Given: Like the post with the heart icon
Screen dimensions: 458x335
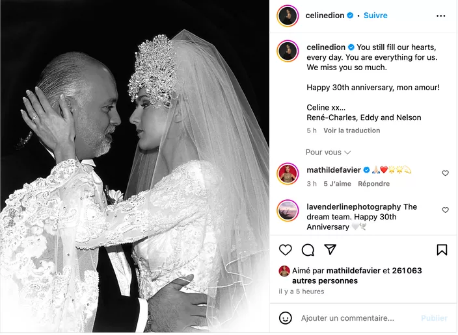Looking at the screenshot, I should coord(285,250).
